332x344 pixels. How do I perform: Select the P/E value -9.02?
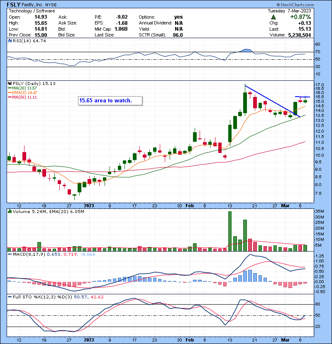[x=122, y=17]
